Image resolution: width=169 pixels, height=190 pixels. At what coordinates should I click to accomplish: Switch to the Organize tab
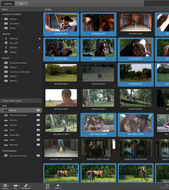pyautogui.click(x=8, y=4)
